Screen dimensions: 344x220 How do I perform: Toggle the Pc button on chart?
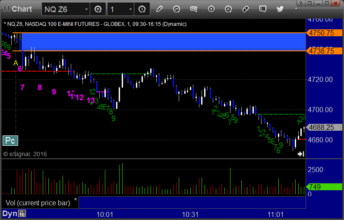click(10, 141)
